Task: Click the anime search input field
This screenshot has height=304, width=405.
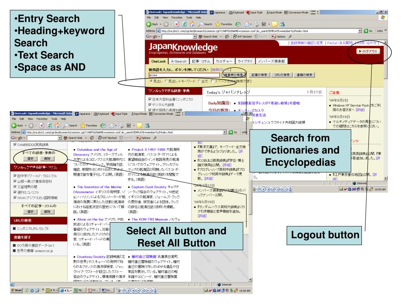Action: click(x=184, y=75)
